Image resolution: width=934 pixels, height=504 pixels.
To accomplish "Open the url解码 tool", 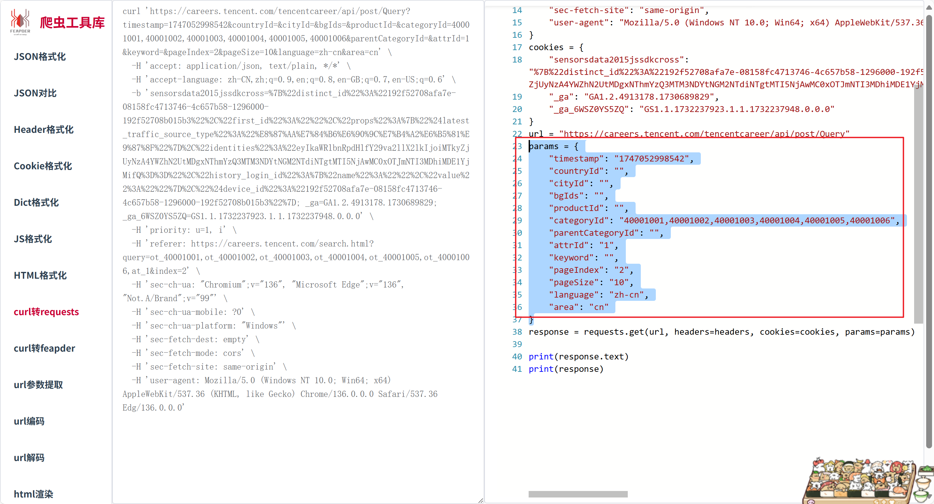I will (x=29, y=458).
